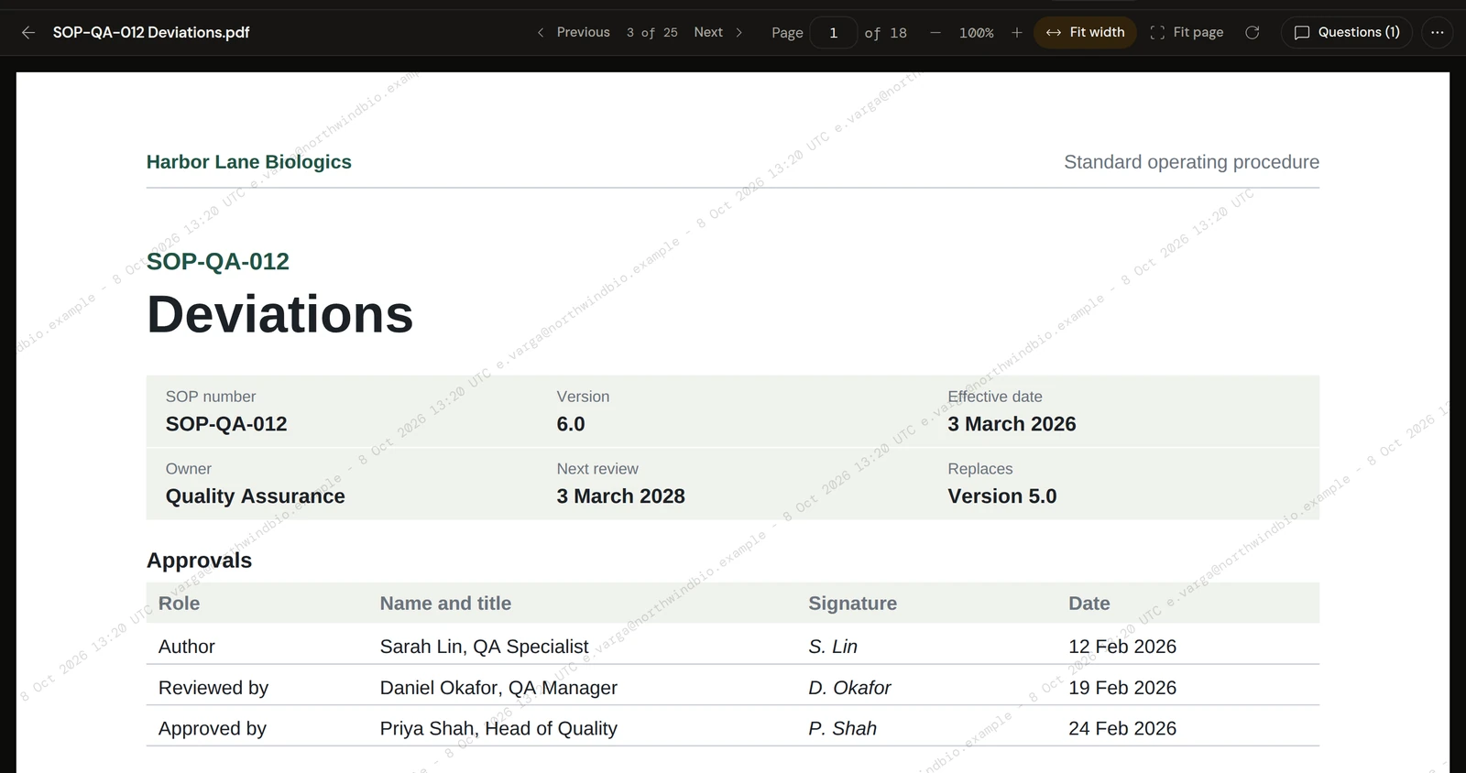This screenshot has height=773, width=1466.
Task: Click the Next review date '3 March 2028'
Action: tap(621, 496)
